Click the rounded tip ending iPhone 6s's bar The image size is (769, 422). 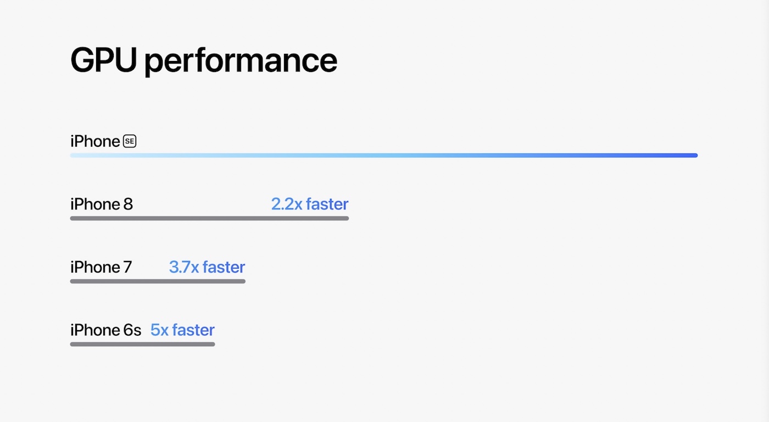pyautogui.click(x=213, y=344)
